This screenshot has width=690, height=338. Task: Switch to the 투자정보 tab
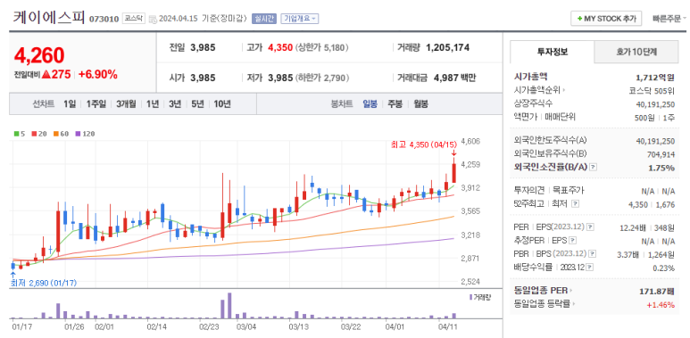click(553, 52)
